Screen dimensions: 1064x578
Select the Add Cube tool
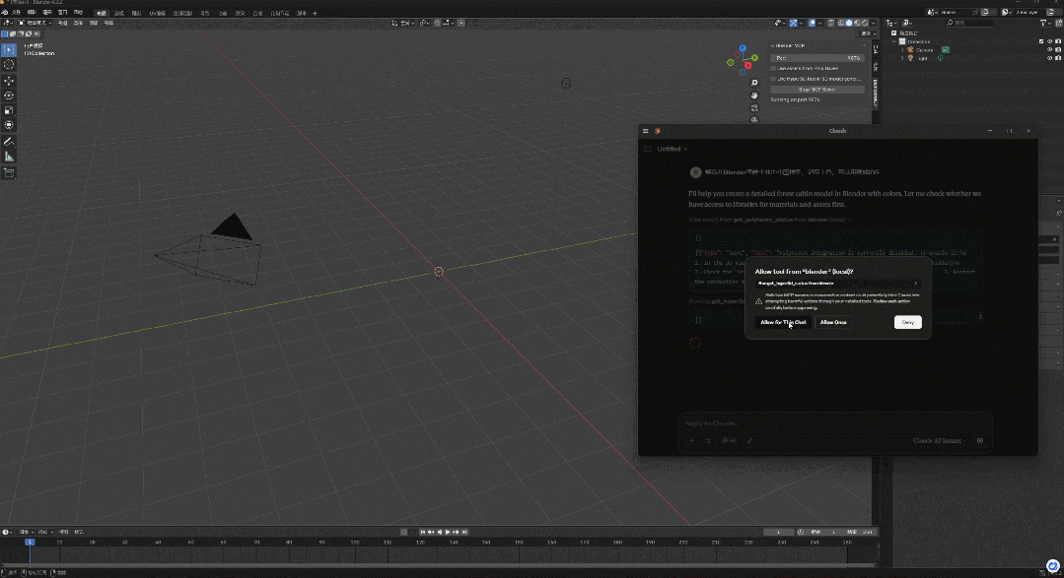9,172
